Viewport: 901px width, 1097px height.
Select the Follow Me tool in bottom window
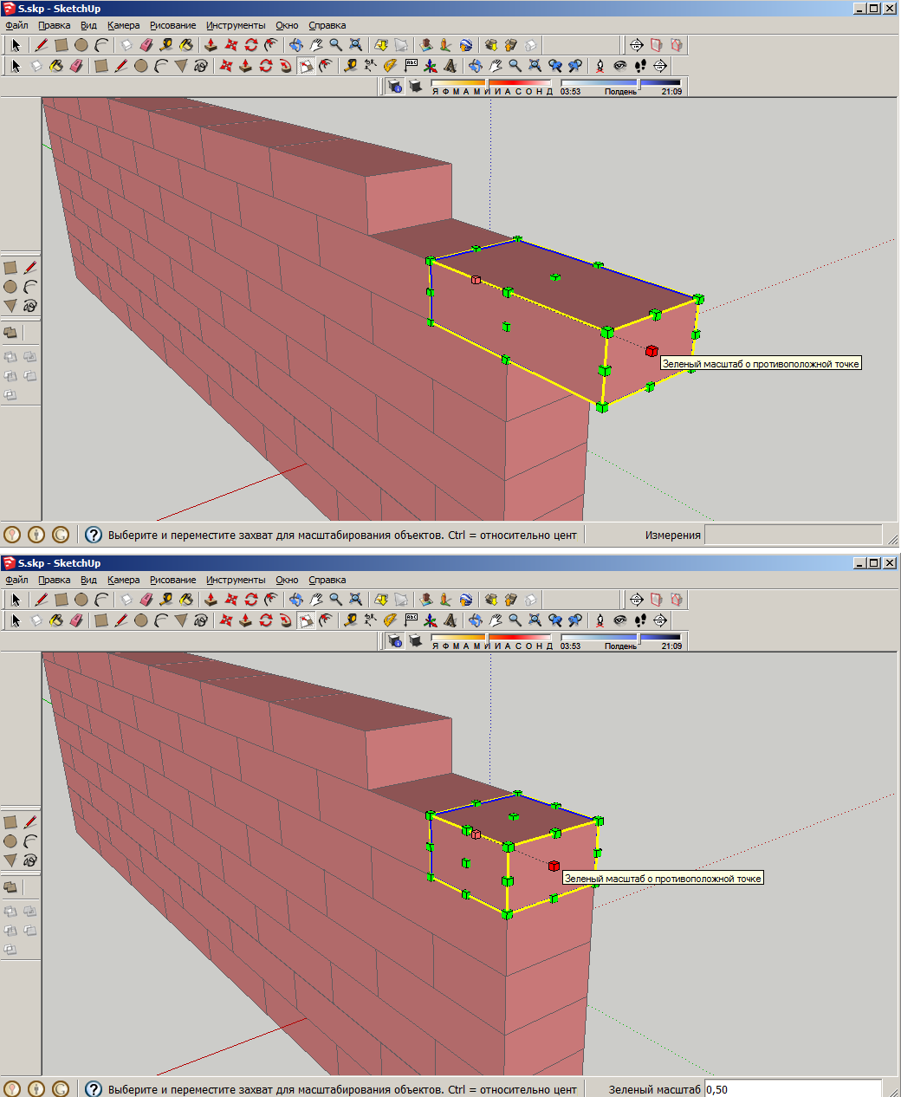pyautogui.click(x=286, y=620)
